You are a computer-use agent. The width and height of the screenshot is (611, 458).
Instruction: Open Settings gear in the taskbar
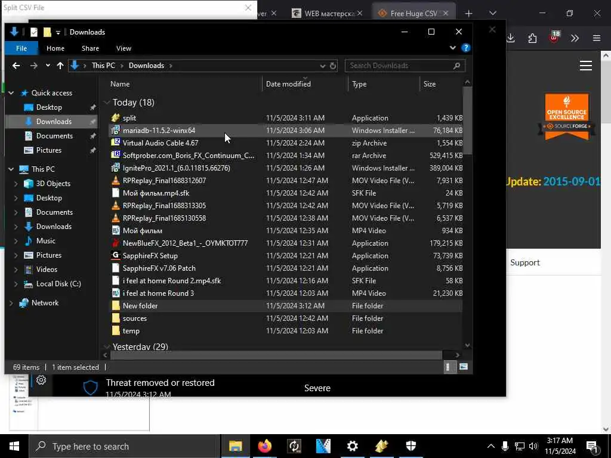(x=352, y=446)
